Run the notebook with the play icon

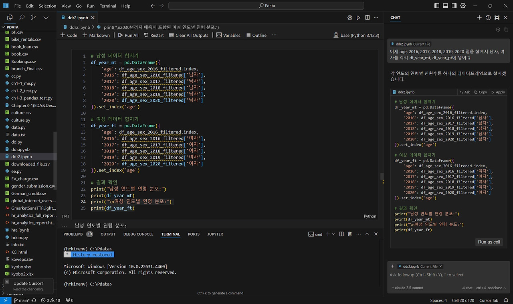(x=358, y=18)
